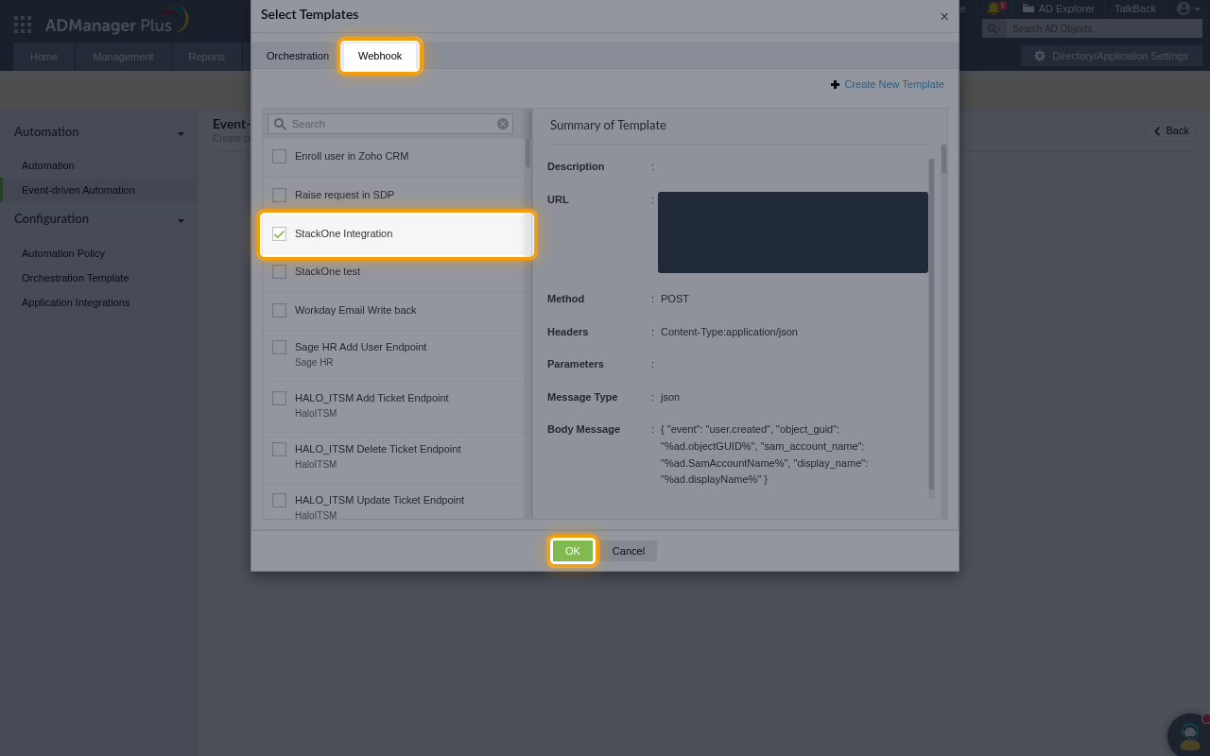Uncheck the StackOne Integration template

click(279, 233)
